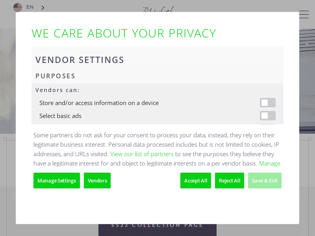Click the Purposes section heading
The image size is (315, 236).
pyautogui.click(x=55, y=76)
